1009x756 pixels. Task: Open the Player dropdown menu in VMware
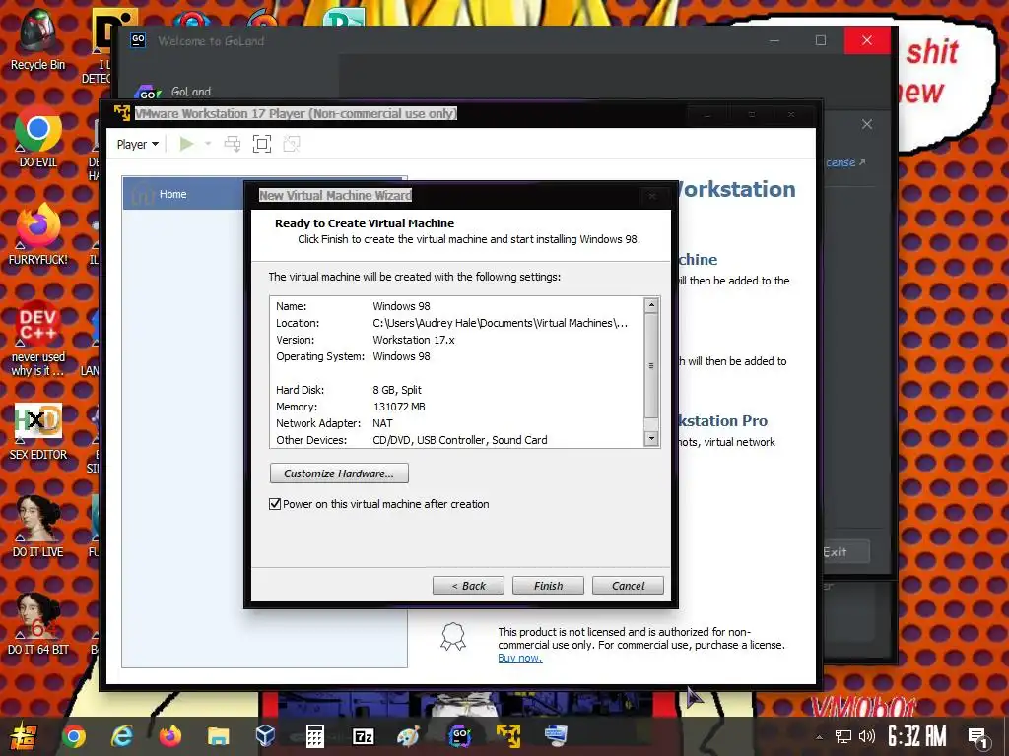pyautogui.click(x=137, y=144)
